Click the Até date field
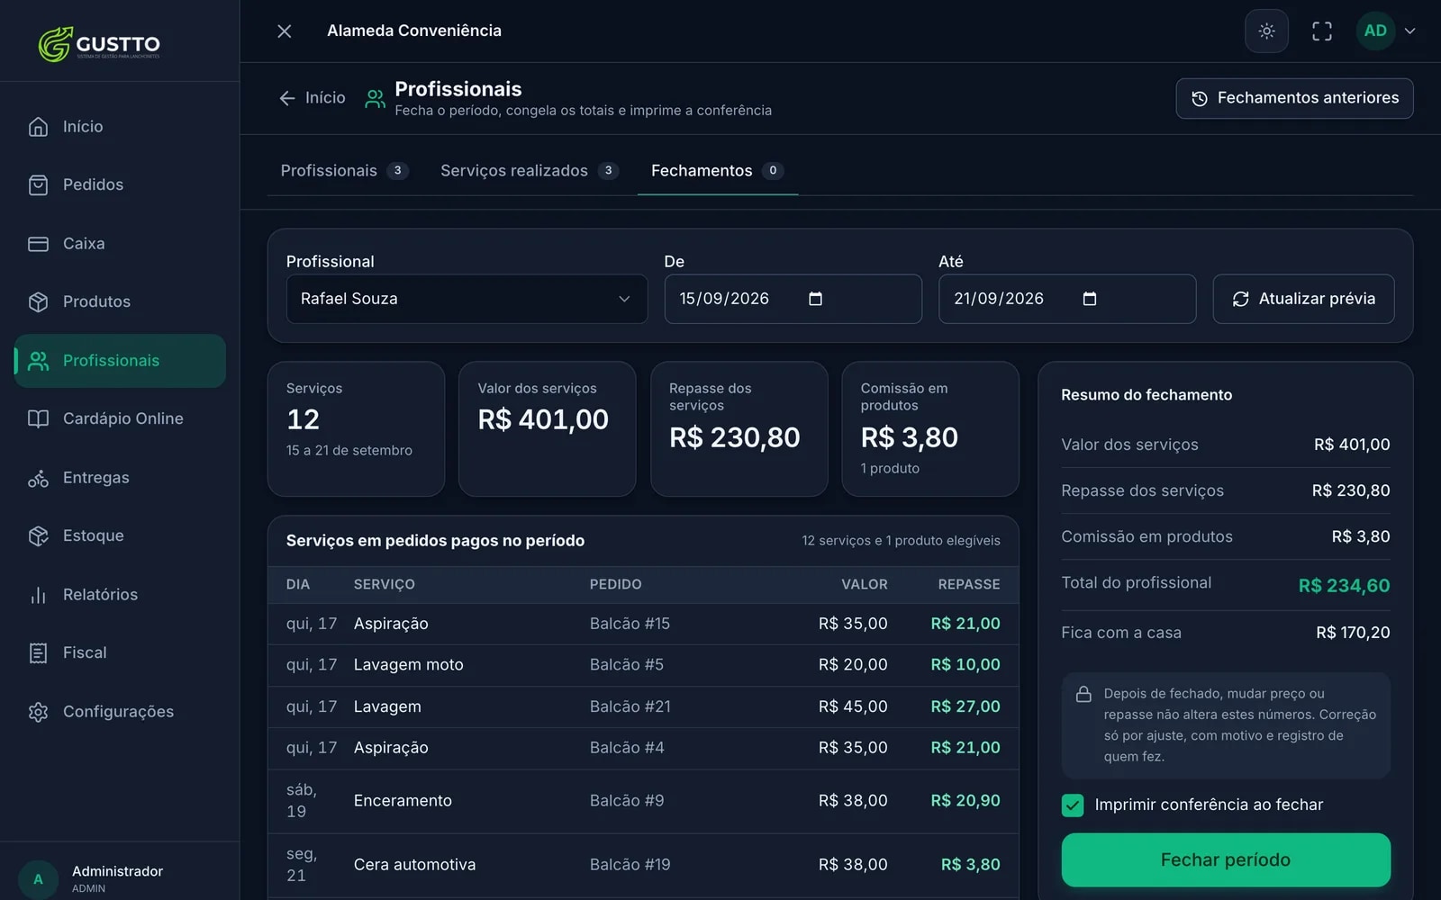 [x=1067, y=299]
